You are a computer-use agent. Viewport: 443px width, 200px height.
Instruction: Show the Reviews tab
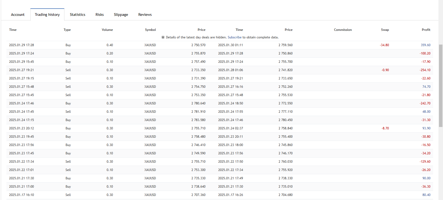point(145,14)
